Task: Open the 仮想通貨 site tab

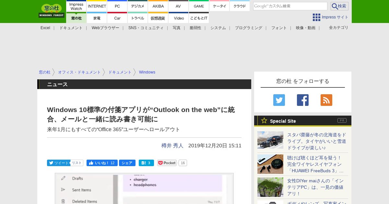Action: pyautogui.click(x=158, y=18)
